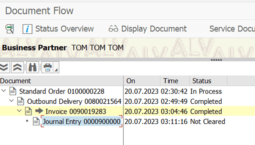Click the document icon beside Journal Entry
Viewport: 255px width, 145px height.
tap(36, 122)
